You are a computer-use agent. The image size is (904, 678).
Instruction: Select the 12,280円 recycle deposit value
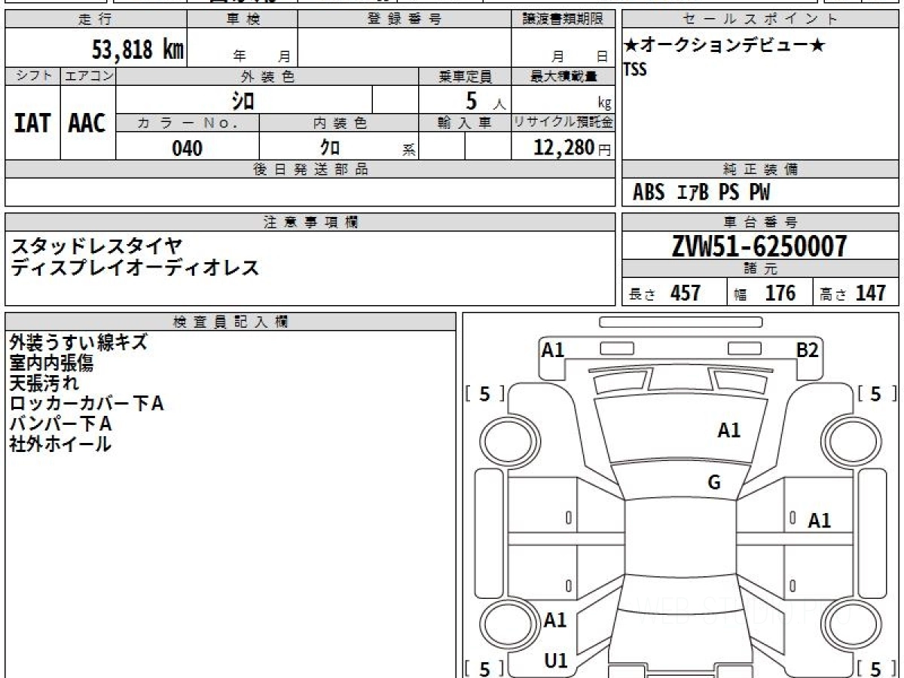(x=573, y=148)
